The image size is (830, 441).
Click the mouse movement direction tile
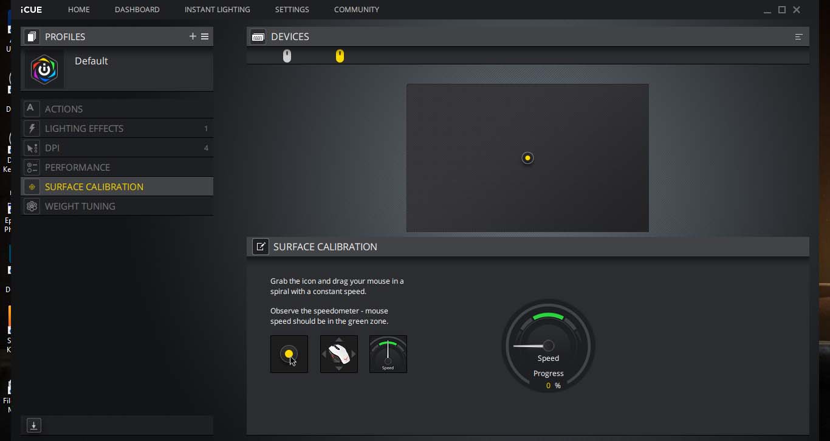339,354
